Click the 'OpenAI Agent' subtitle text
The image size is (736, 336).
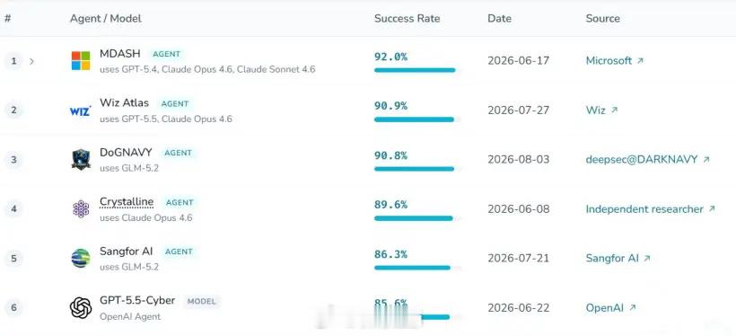(x=130, y=317)
